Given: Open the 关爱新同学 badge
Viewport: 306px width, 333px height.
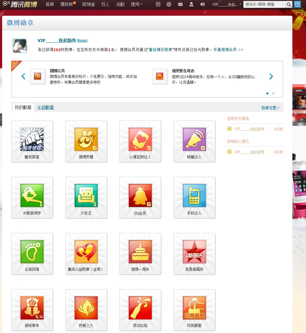Looking at the screenshot, I should 32,196.
